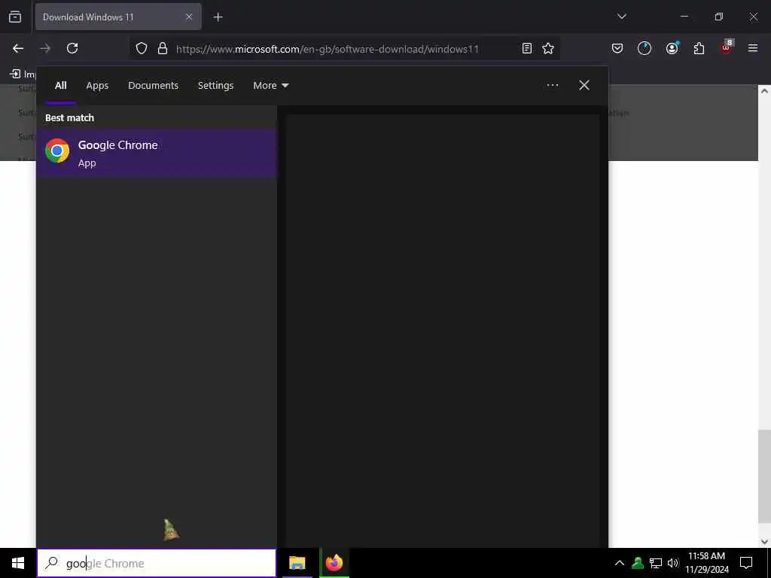Click the Firefox address bar URL
This screenshot has height=578, width=771.
327,49
